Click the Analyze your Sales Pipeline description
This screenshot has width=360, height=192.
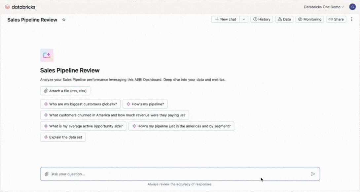(x=133, y=80)
